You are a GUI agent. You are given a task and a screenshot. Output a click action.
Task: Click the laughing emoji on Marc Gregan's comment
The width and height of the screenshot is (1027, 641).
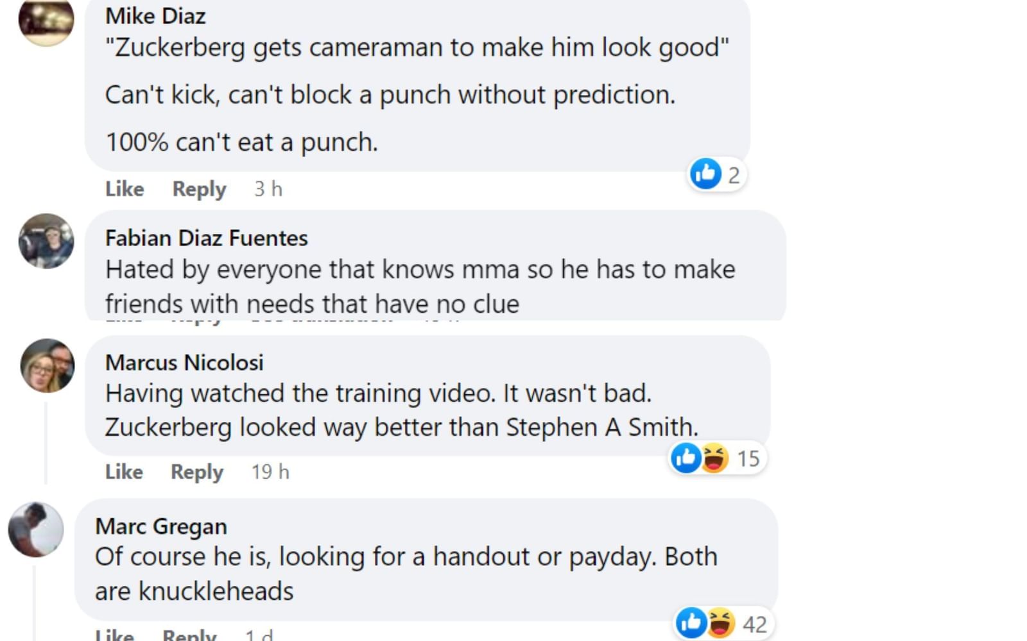click(x=720, y=623)
